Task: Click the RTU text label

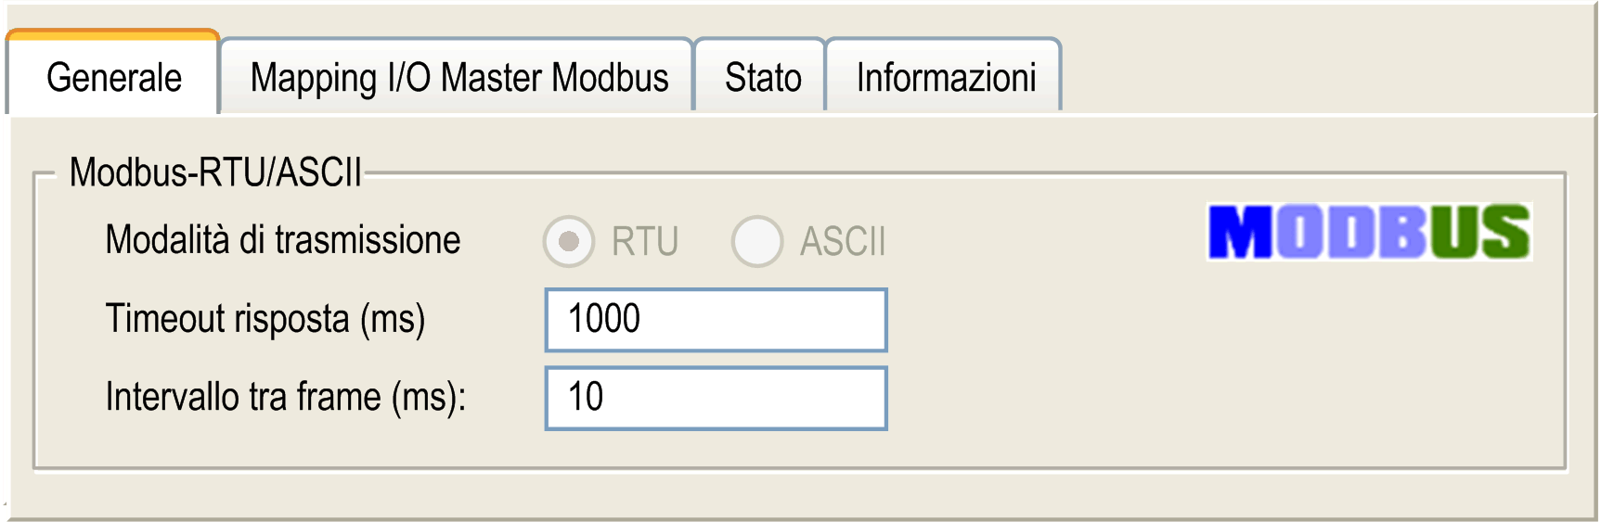Action: point(645,242)
